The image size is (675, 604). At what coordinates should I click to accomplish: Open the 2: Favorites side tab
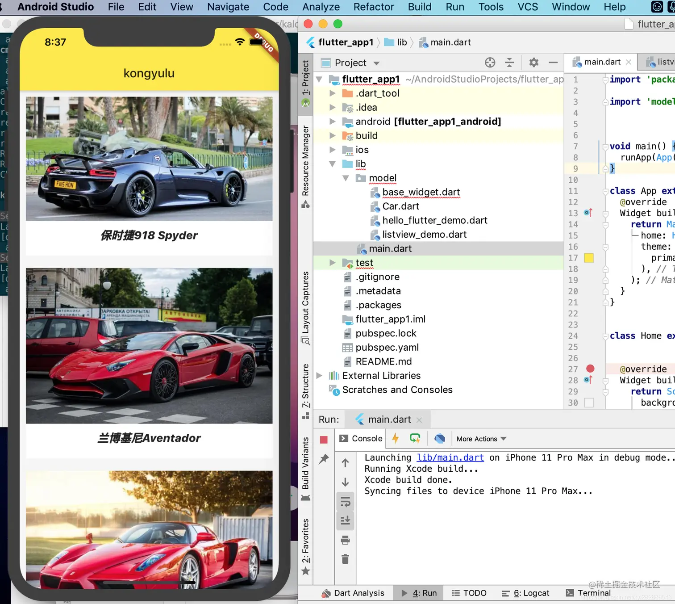(x=305, y=546)
